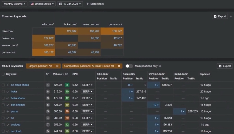The height and width of the screenshot is (134, 234).
Task: Remove the Competitors' positions filter
Action: coord(119,66)
